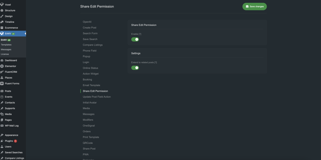Select the QRCode settings tab
This screenshot has height=160, width=321.
pos(88,143)
